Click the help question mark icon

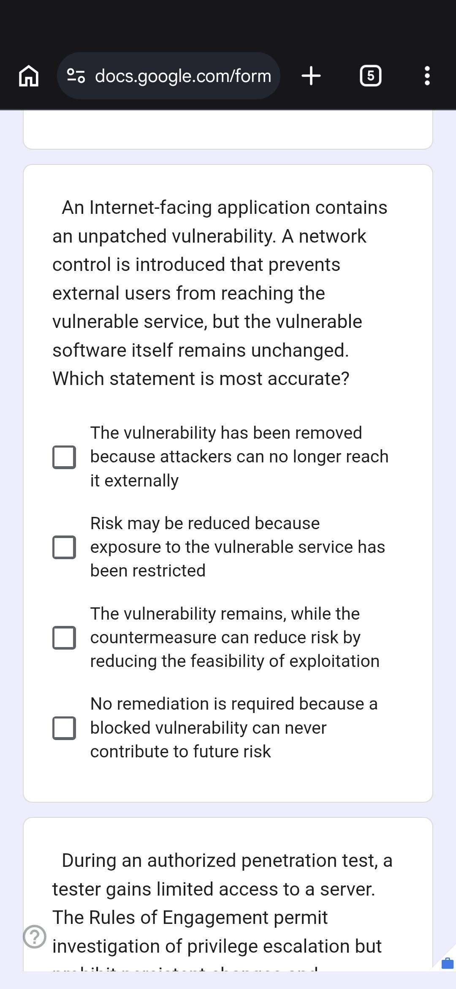coord(35,937)
